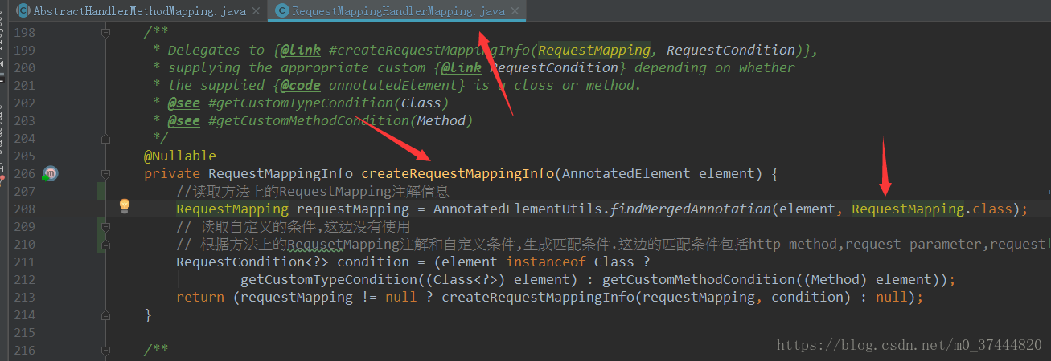1051x361 pixels.
Task: Click the @link tag on line 200
Action: pyautogui.click(x=462, y=67)
